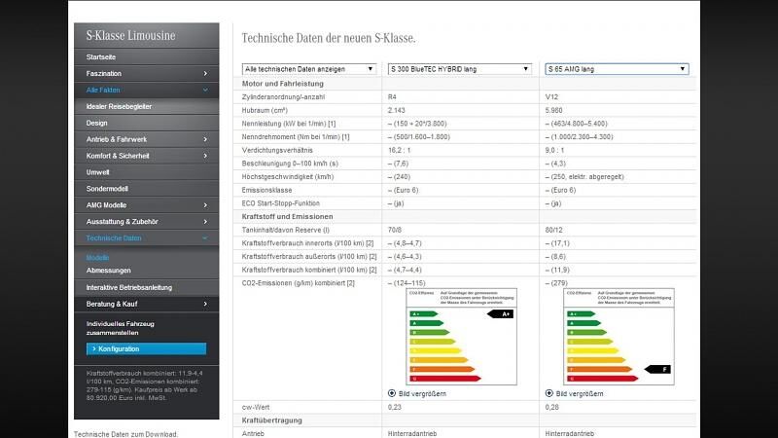The image size is (778, 438).
Task: Click the blue Konfiguration button
Action: tap(147, 348)
